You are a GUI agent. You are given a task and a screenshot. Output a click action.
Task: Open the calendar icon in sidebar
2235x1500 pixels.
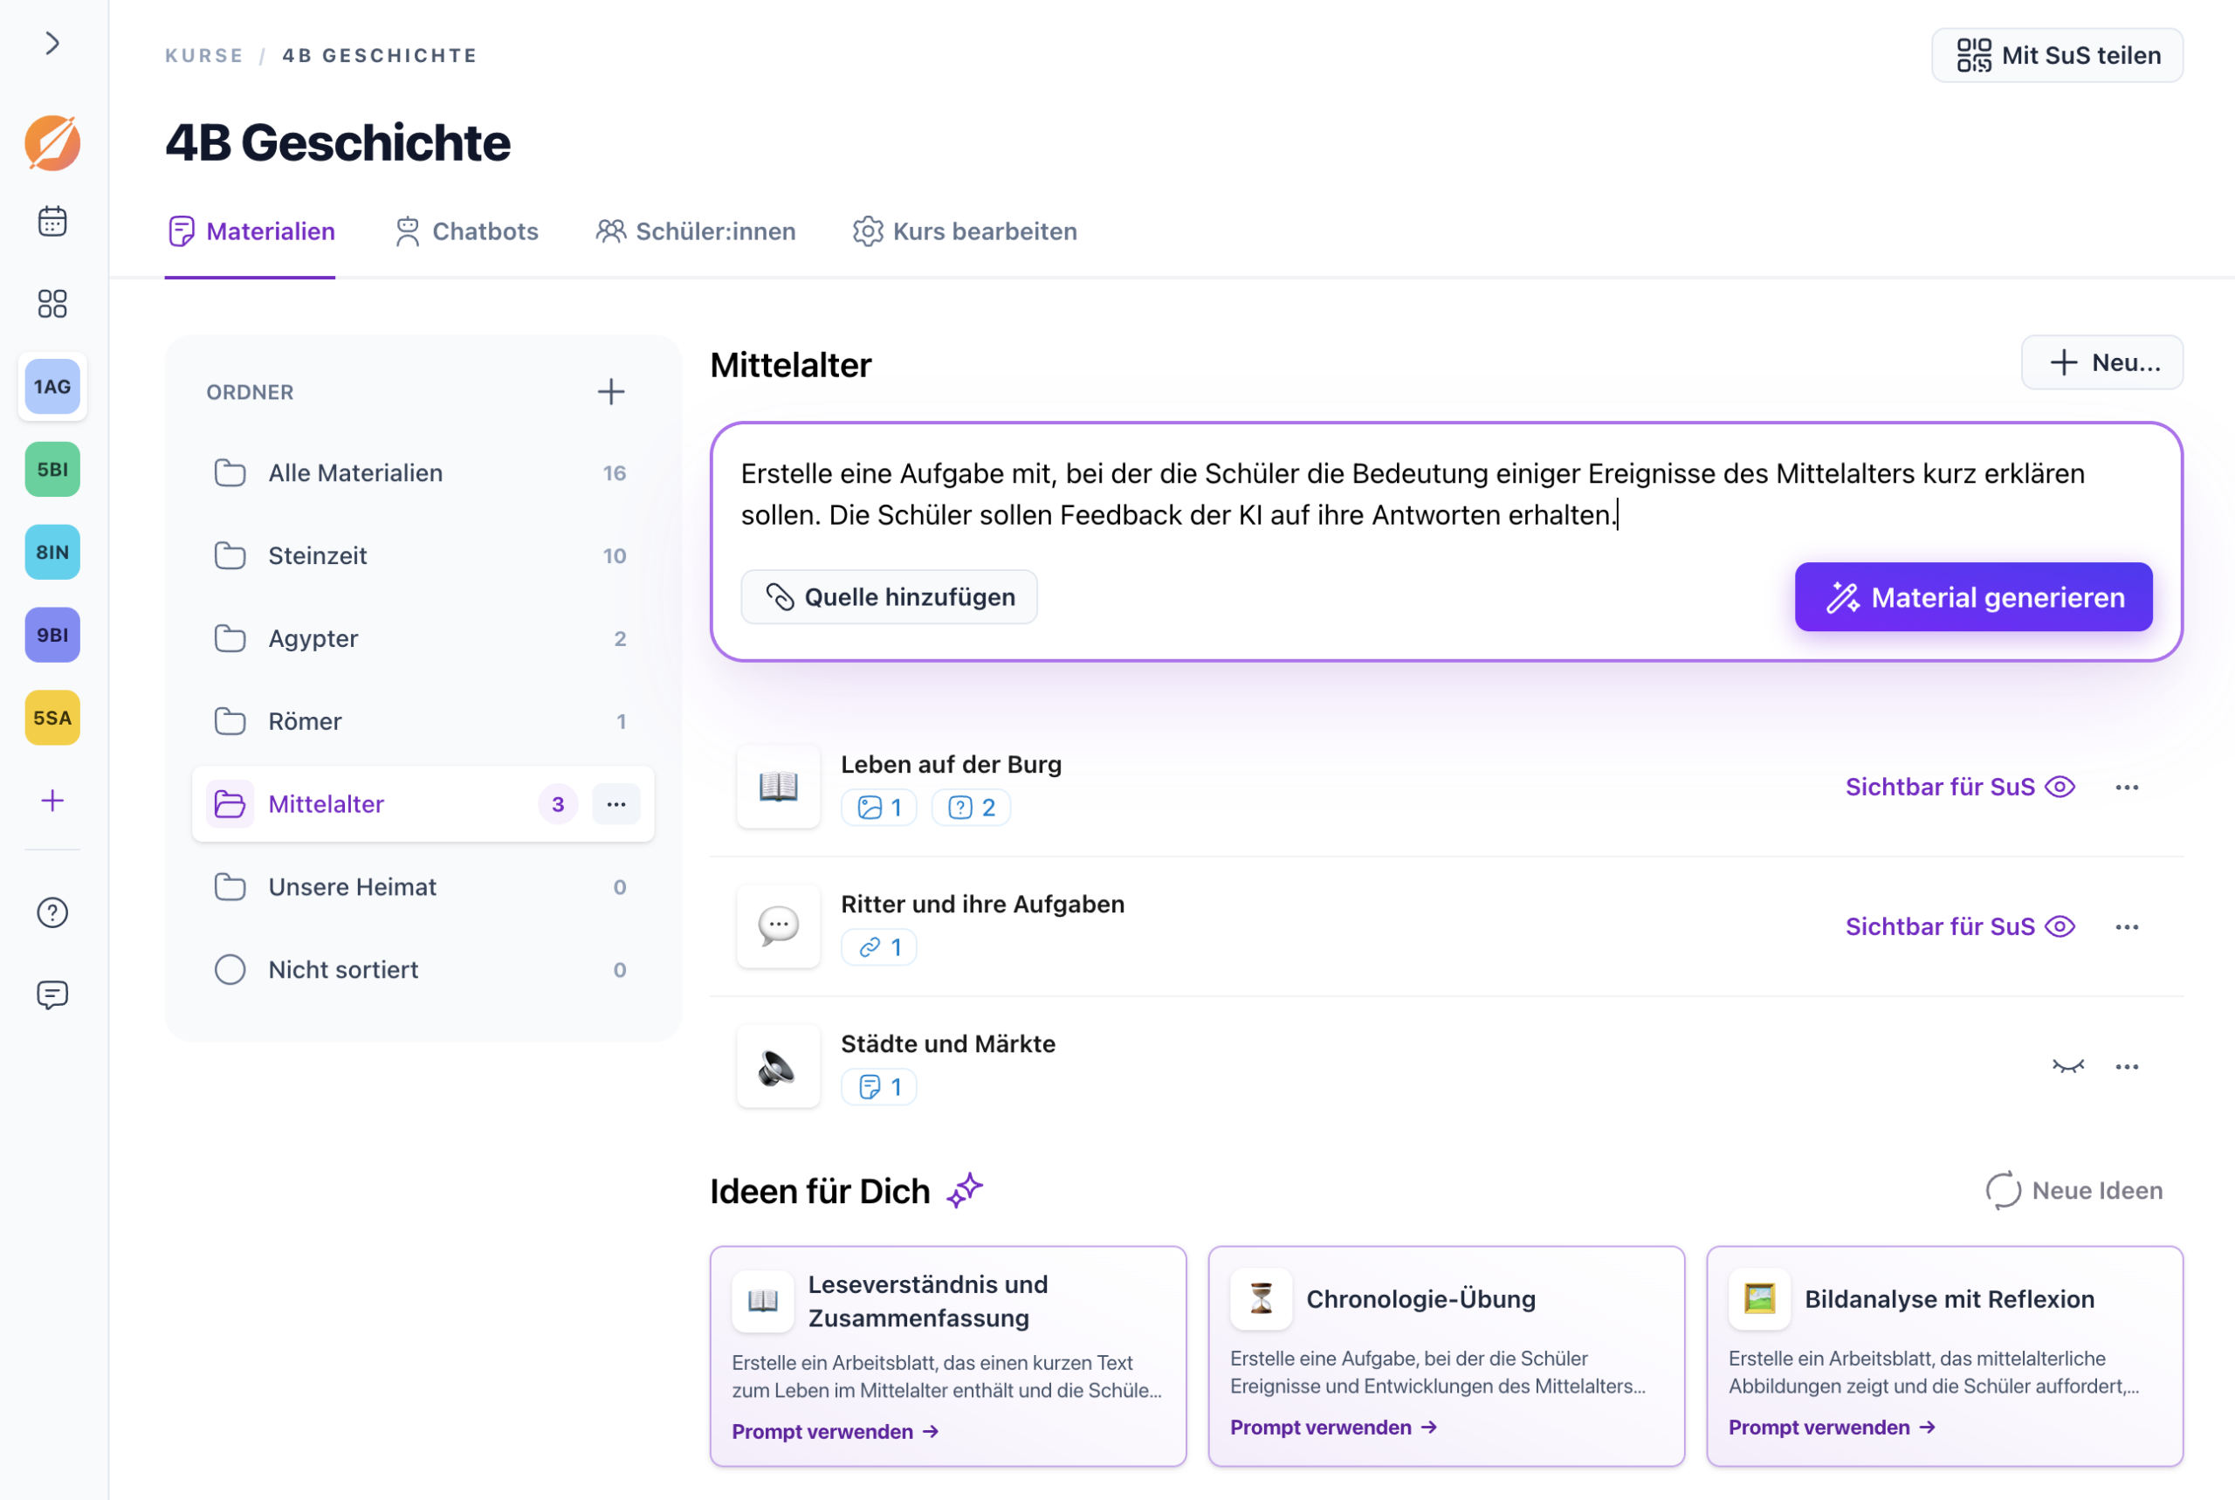tap(52, 221)
